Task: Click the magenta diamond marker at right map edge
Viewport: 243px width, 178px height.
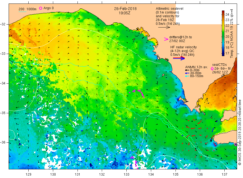Action: click(x=236, y=145)
